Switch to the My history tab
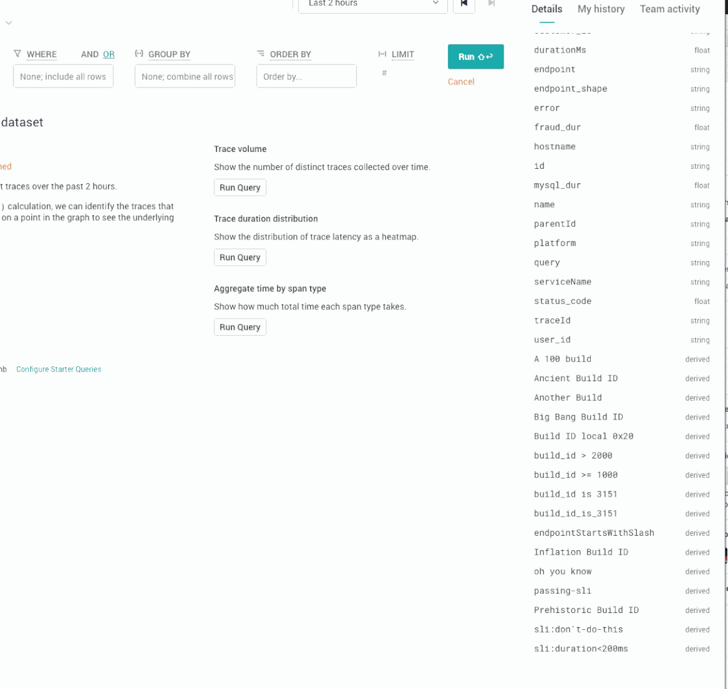The height and width of the screenshot is (689, 728). [601, 9]
